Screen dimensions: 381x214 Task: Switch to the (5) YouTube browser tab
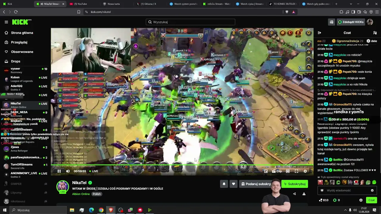83,4
